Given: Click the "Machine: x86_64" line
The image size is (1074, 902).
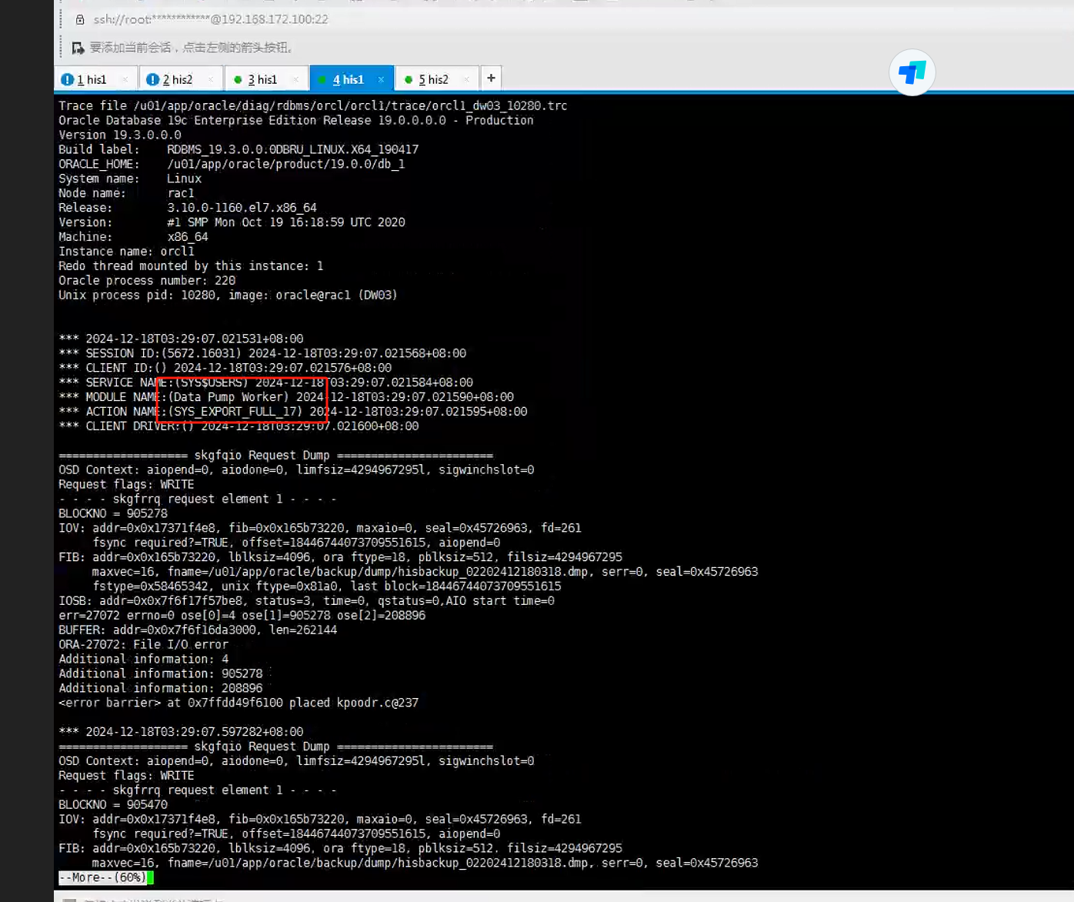Looking at the screenshot, I should pos(133,237).
